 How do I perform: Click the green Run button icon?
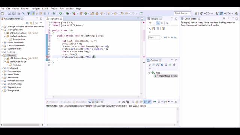pyautogui.click(x=61, y=13)
